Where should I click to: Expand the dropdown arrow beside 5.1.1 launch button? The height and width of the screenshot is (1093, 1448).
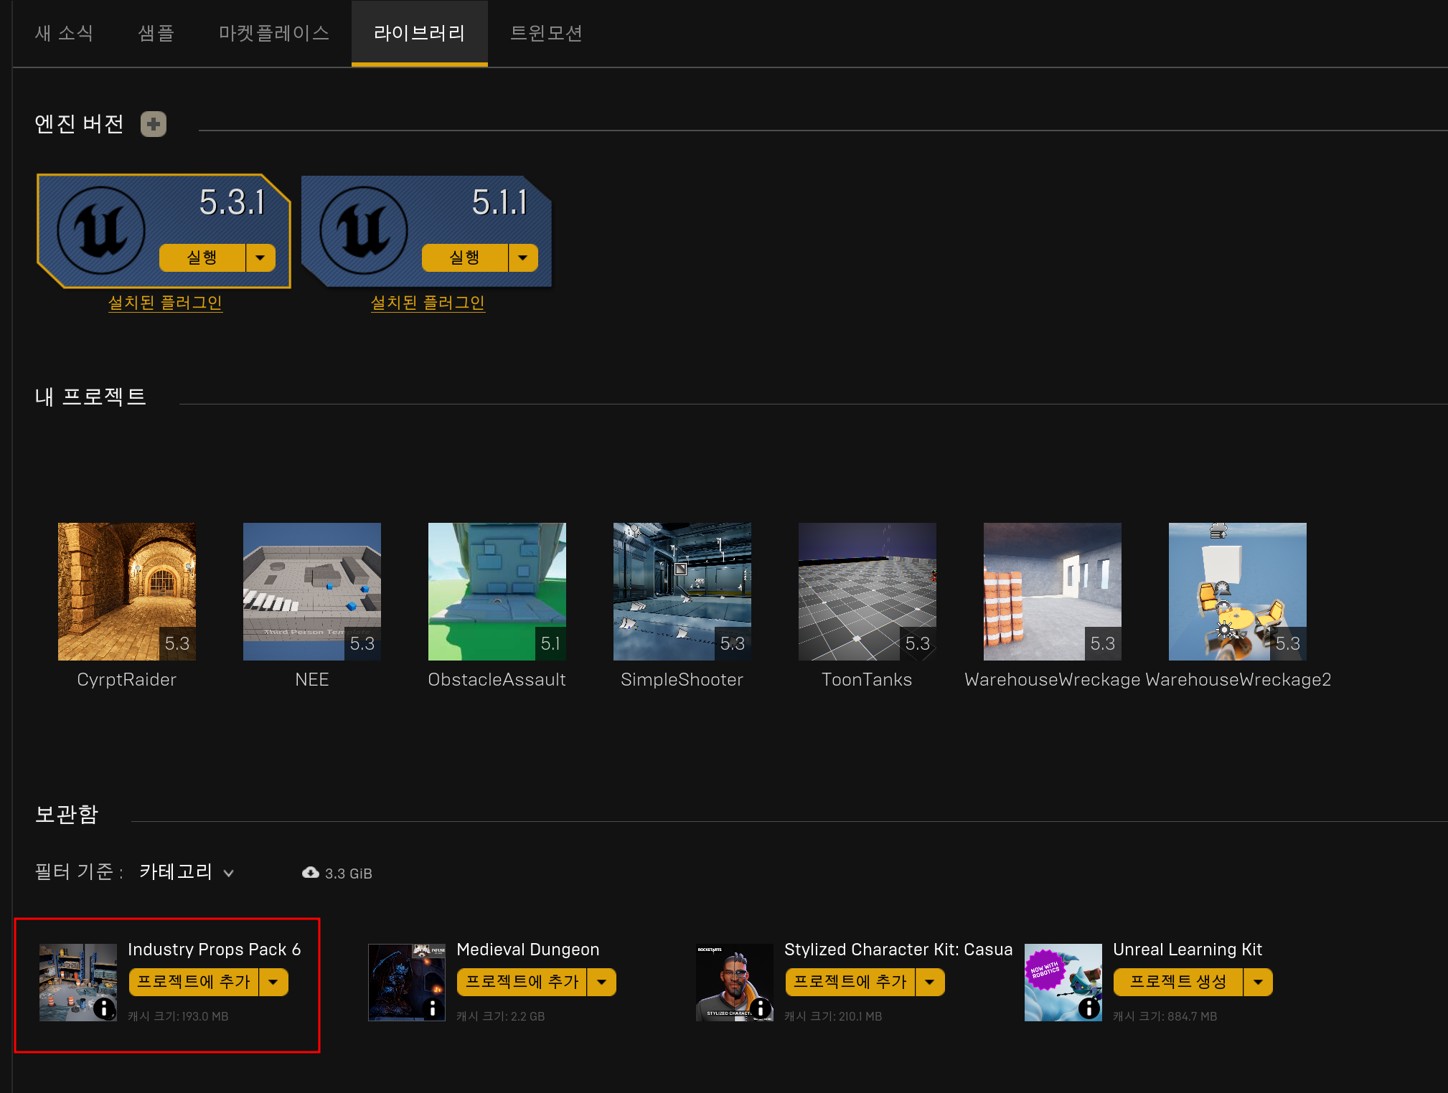click(523, 257)
